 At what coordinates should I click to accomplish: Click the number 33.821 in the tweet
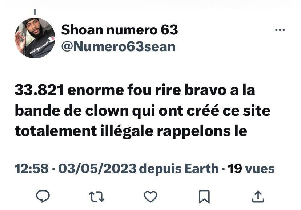pos(39,90)
